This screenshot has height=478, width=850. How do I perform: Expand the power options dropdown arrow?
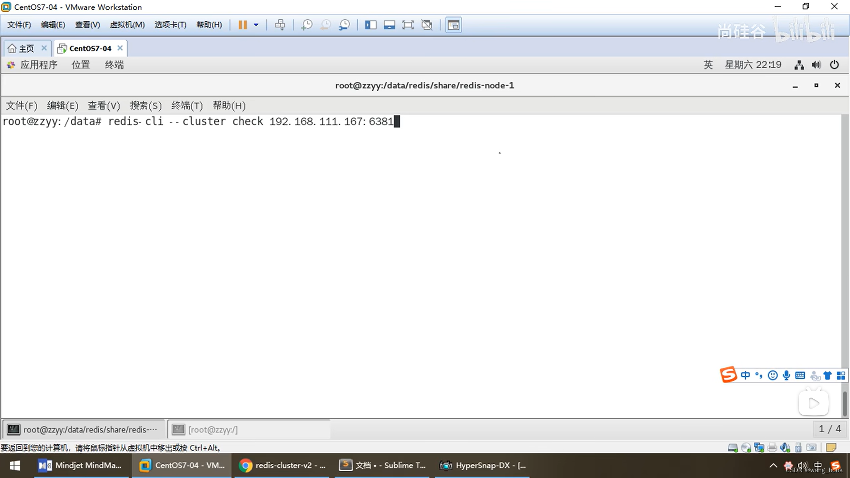[x=256, y=25]
